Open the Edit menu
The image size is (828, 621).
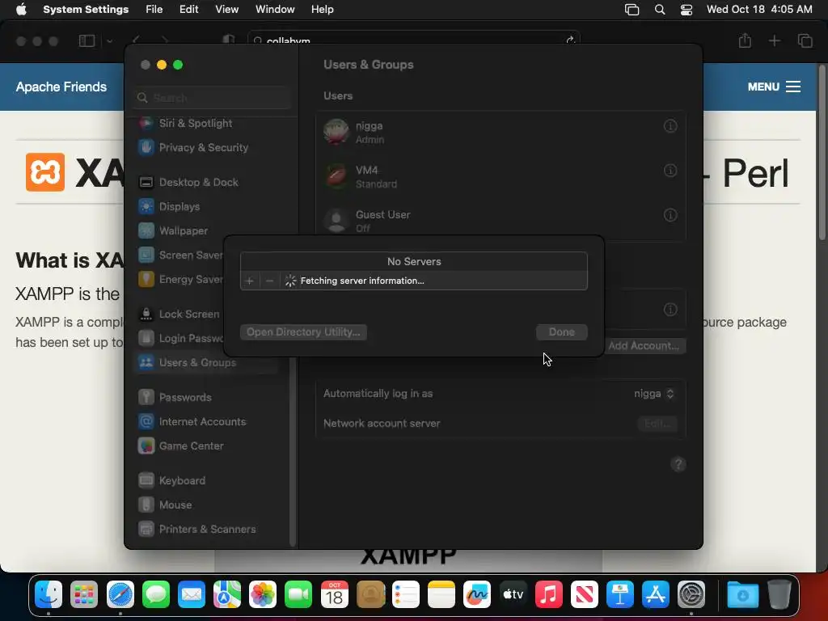[x=188, y=10]
